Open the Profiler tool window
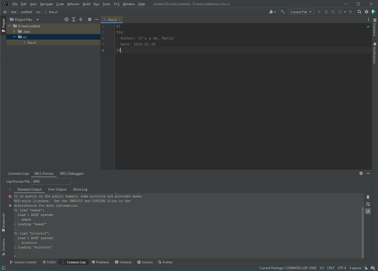Image resolution: width=378 pixels, height=271 pixels. [165, 262]
